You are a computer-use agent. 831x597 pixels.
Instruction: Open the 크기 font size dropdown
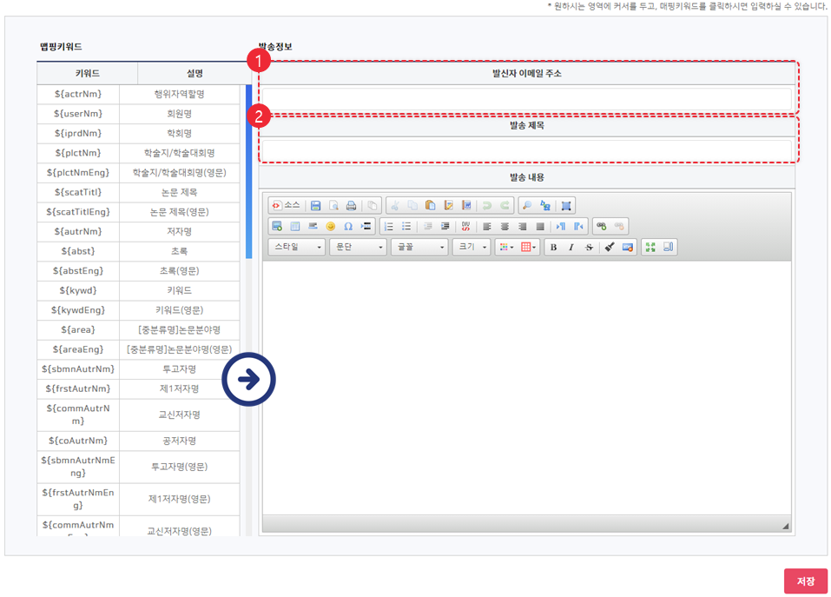point(472,248)
